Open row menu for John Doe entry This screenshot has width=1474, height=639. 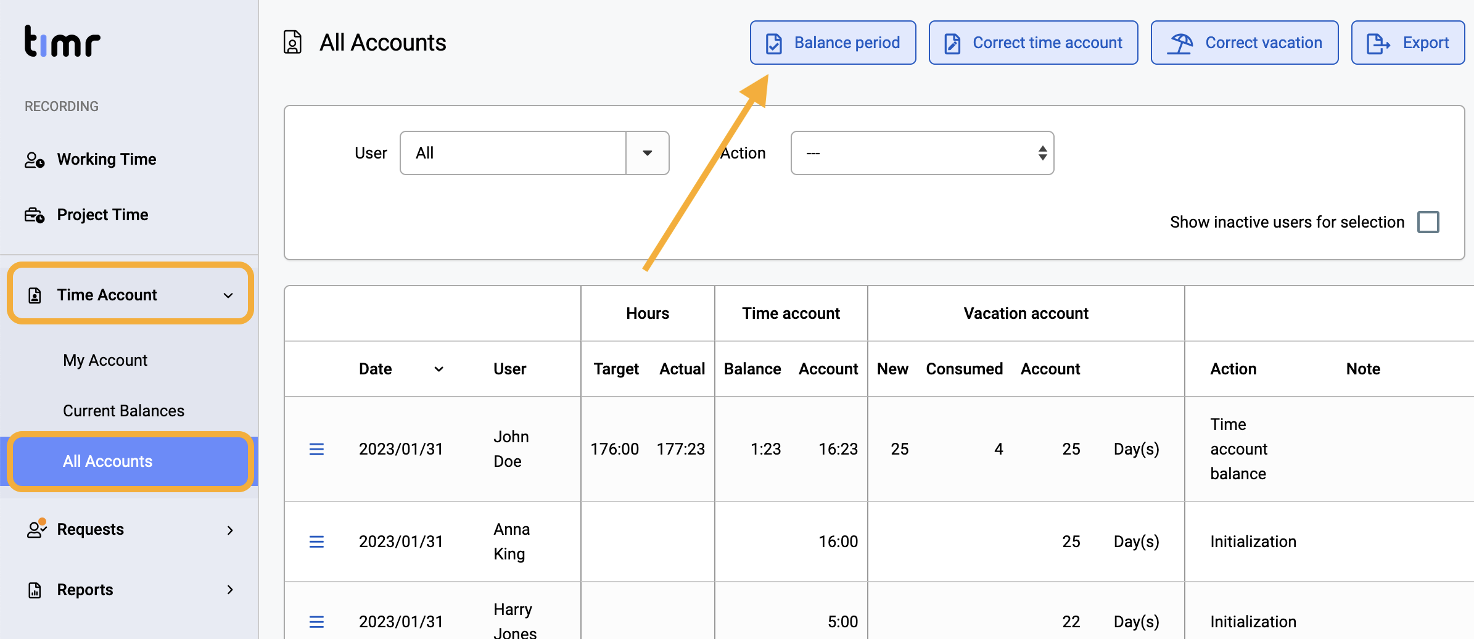pos(316,449)
